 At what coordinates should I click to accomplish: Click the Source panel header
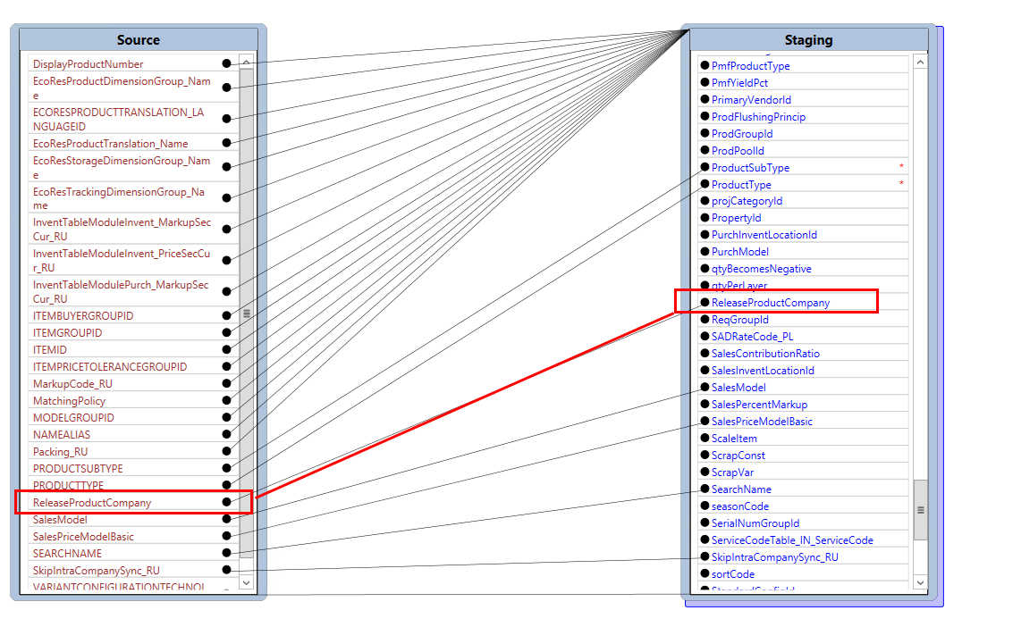point(138,39)
